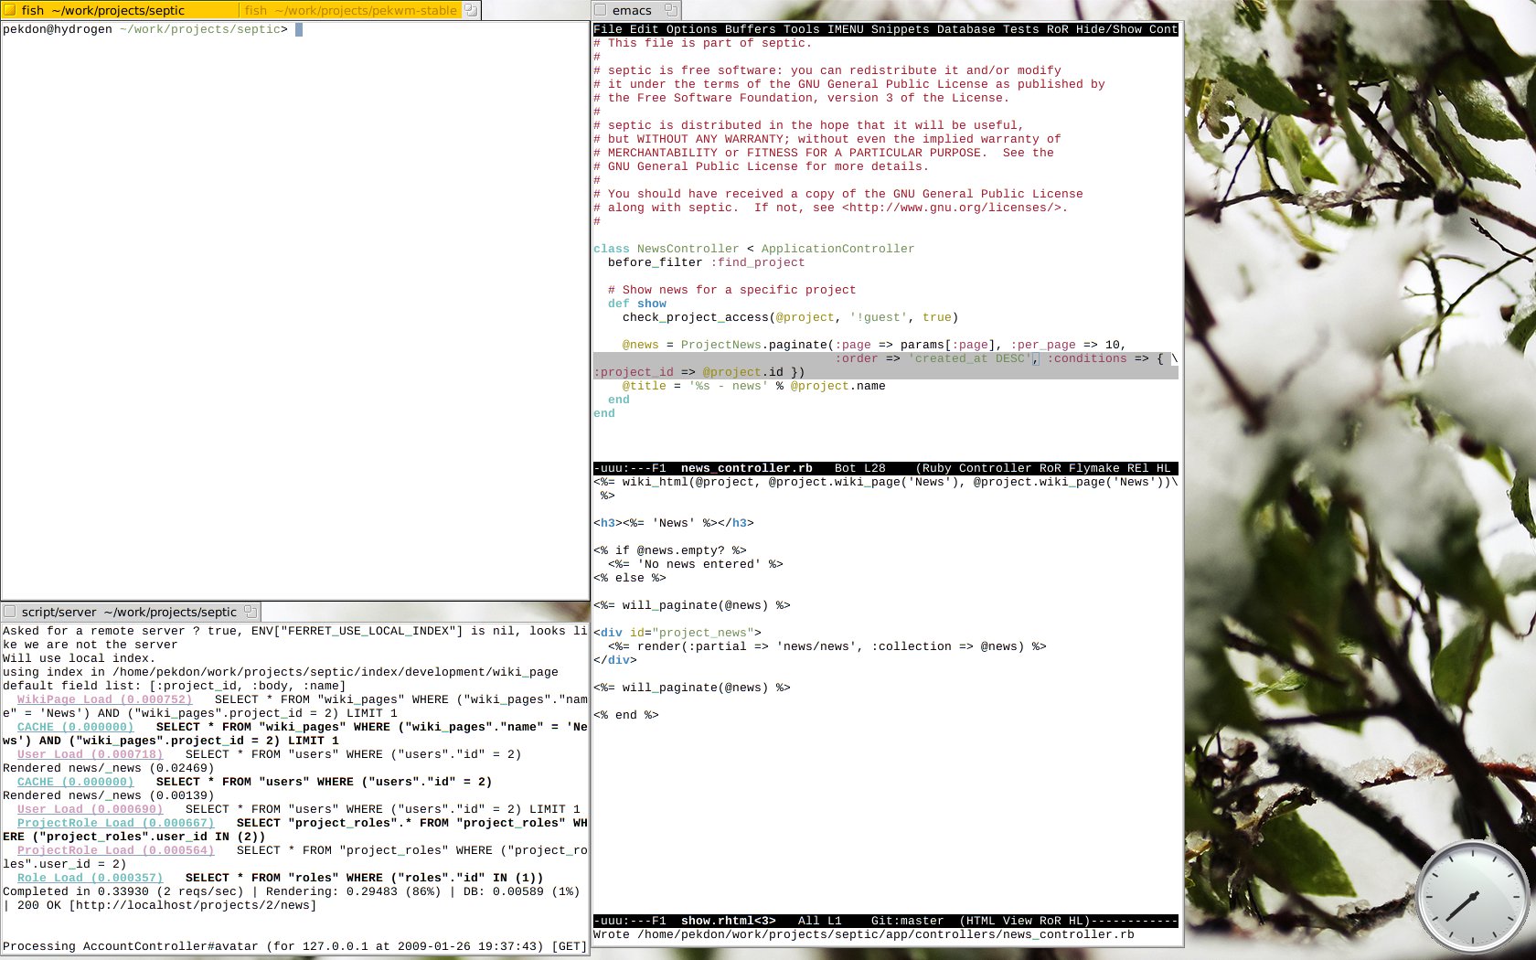
Task: Click "Rendered news/_news (0.02469)" in the server log
Action: click(109, 768)
